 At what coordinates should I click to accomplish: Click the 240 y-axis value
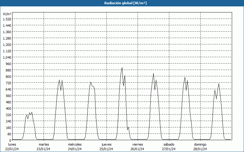(9, 121)
